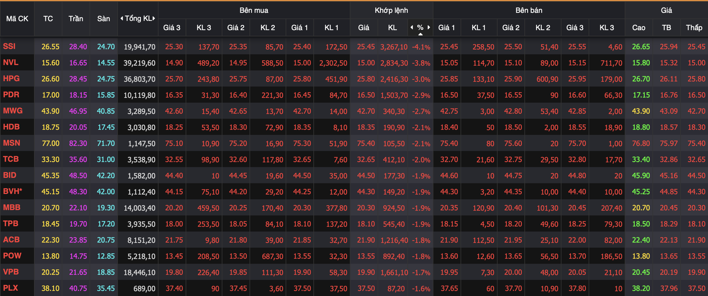Screen dimensions: 708x296
Task: Sort by Giá 3 under Bên mua
Action: (x=172, y=28)
